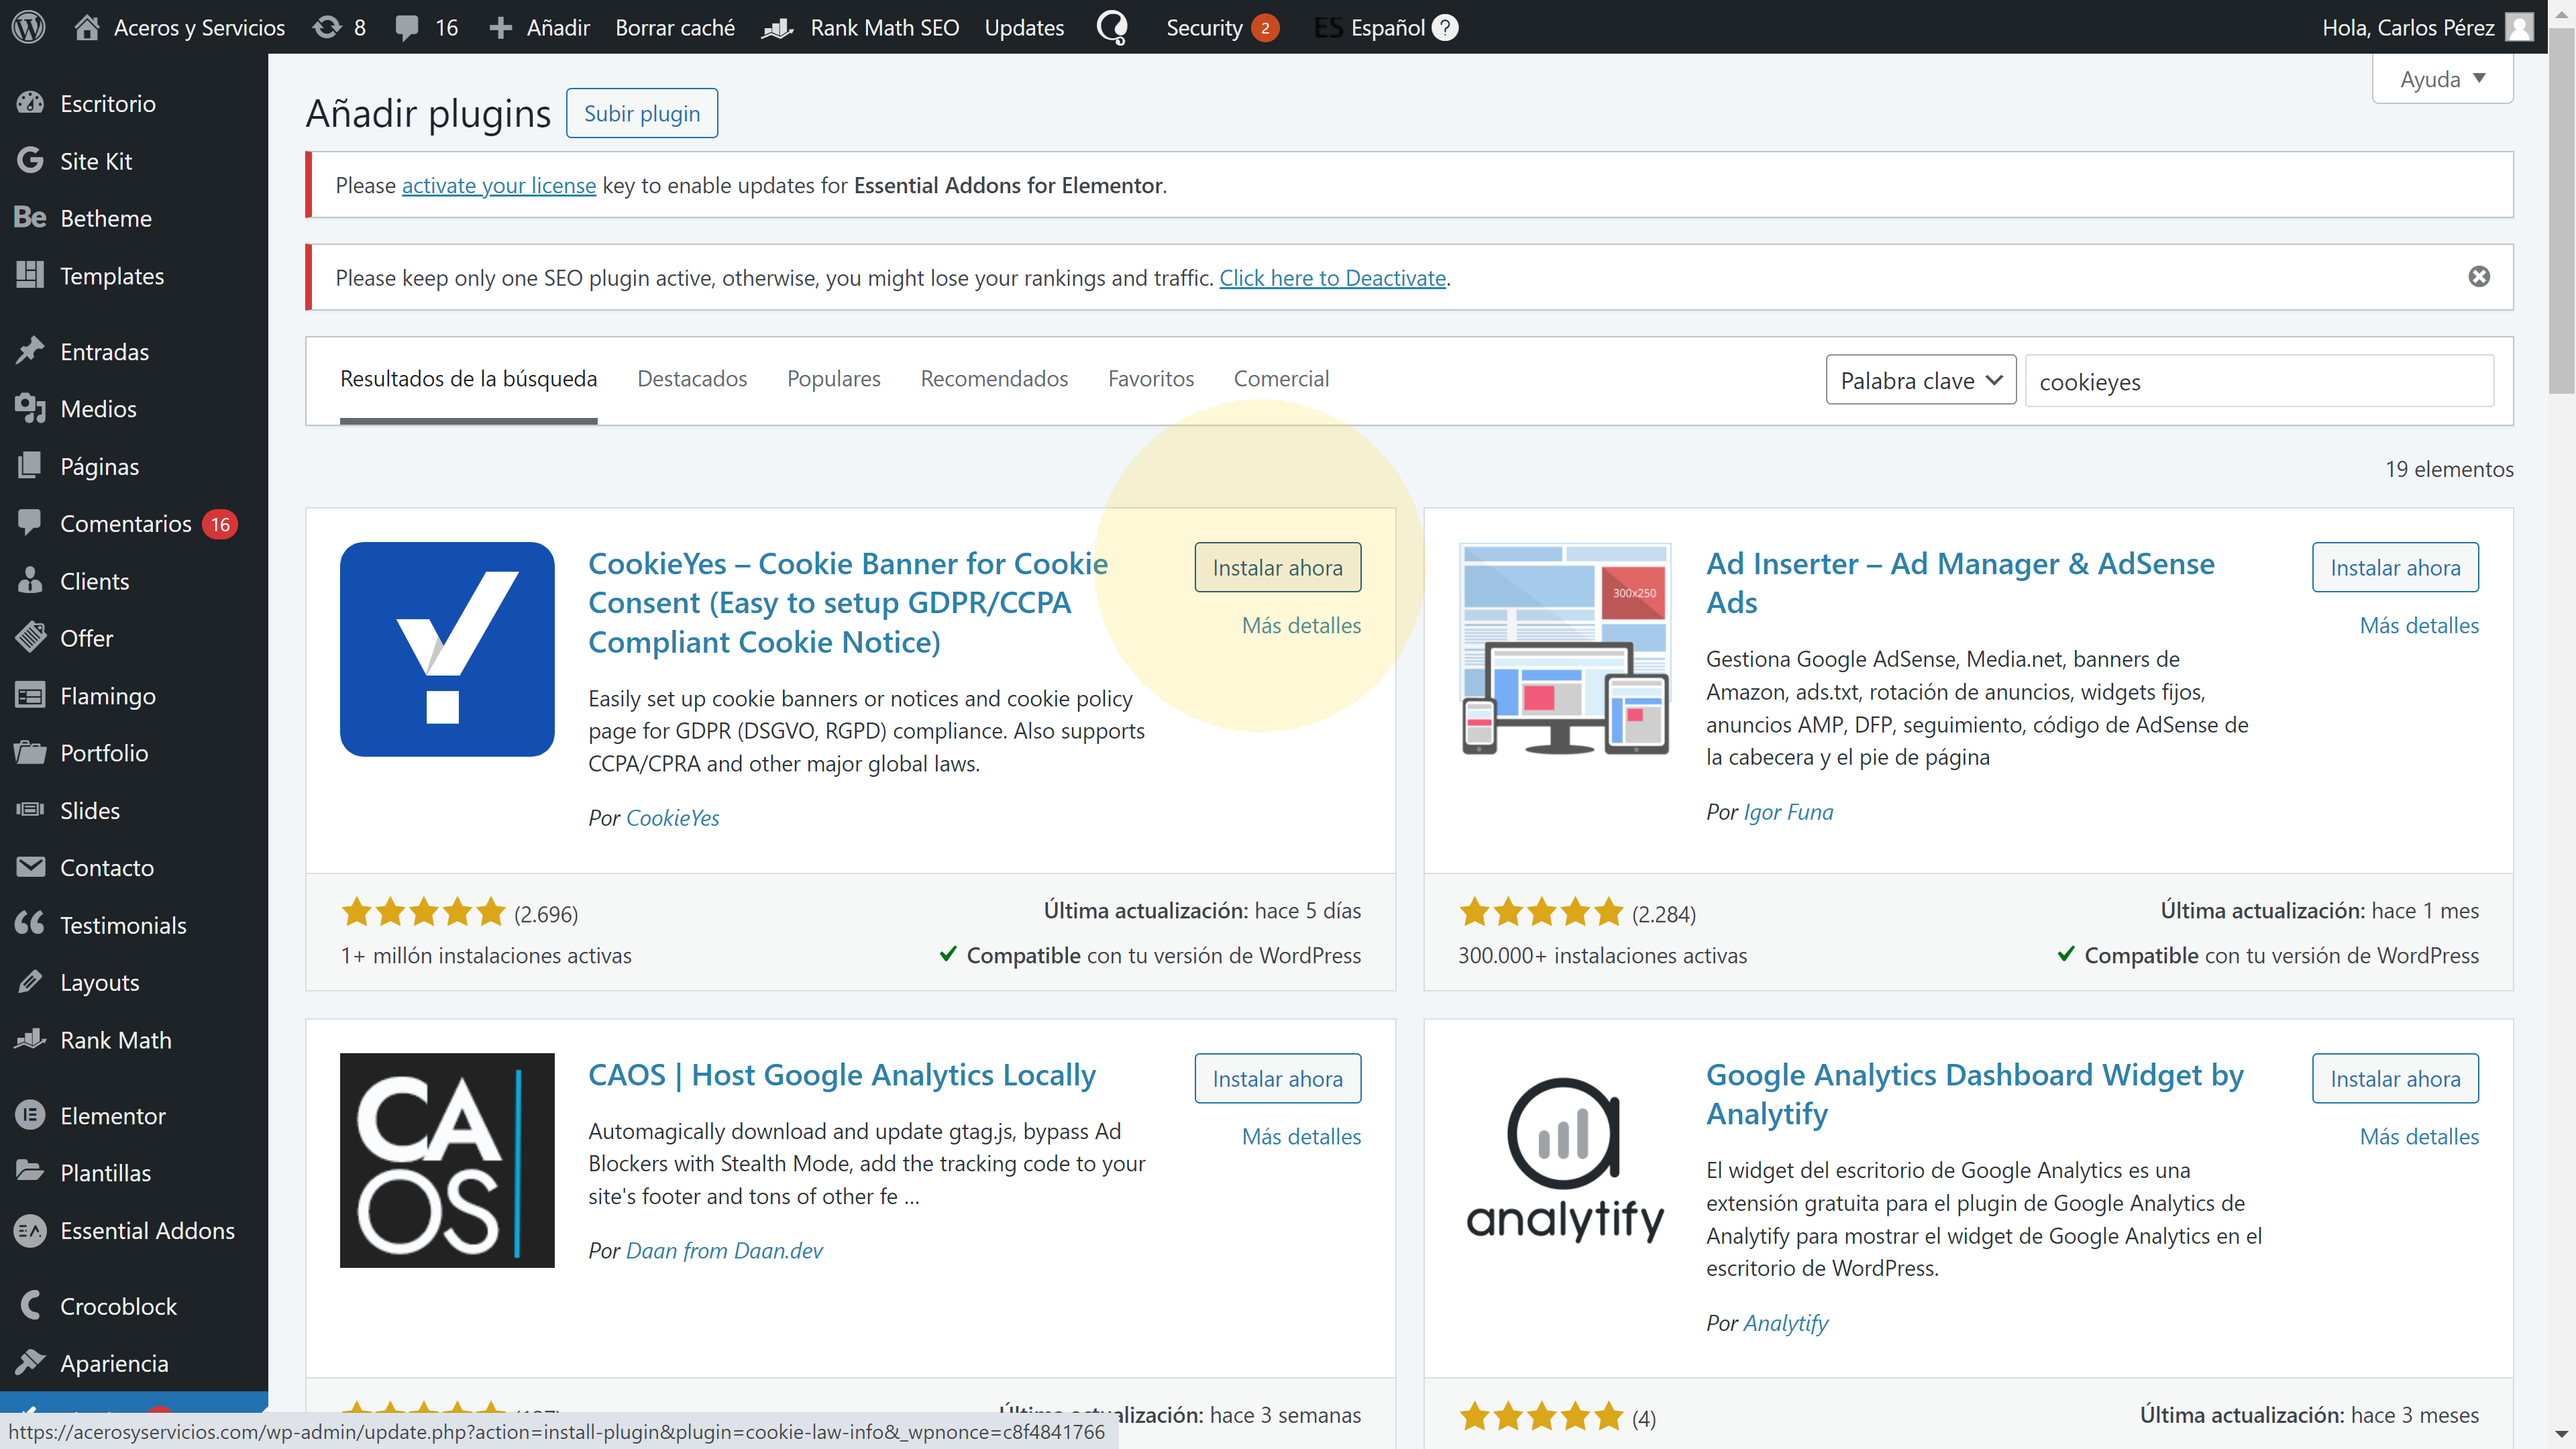Click the speech bubble icon after Updates
2576x1449 pixels.
tap(1112, 27)
